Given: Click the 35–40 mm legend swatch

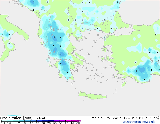Looking at the screenshot, I should 62,121.
